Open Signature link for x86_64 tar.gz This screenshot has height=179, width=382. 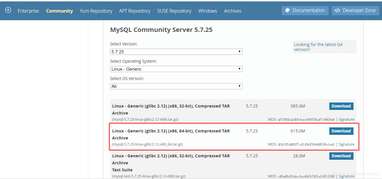(x=346, y=144)
